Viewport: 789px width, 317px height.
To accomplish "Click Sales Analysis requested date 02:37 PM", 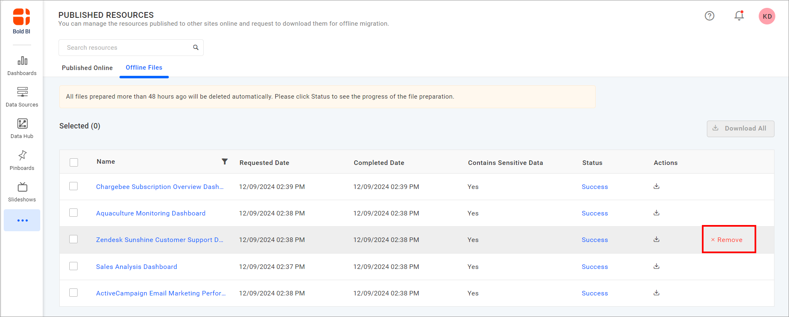I will pos(272,267).
